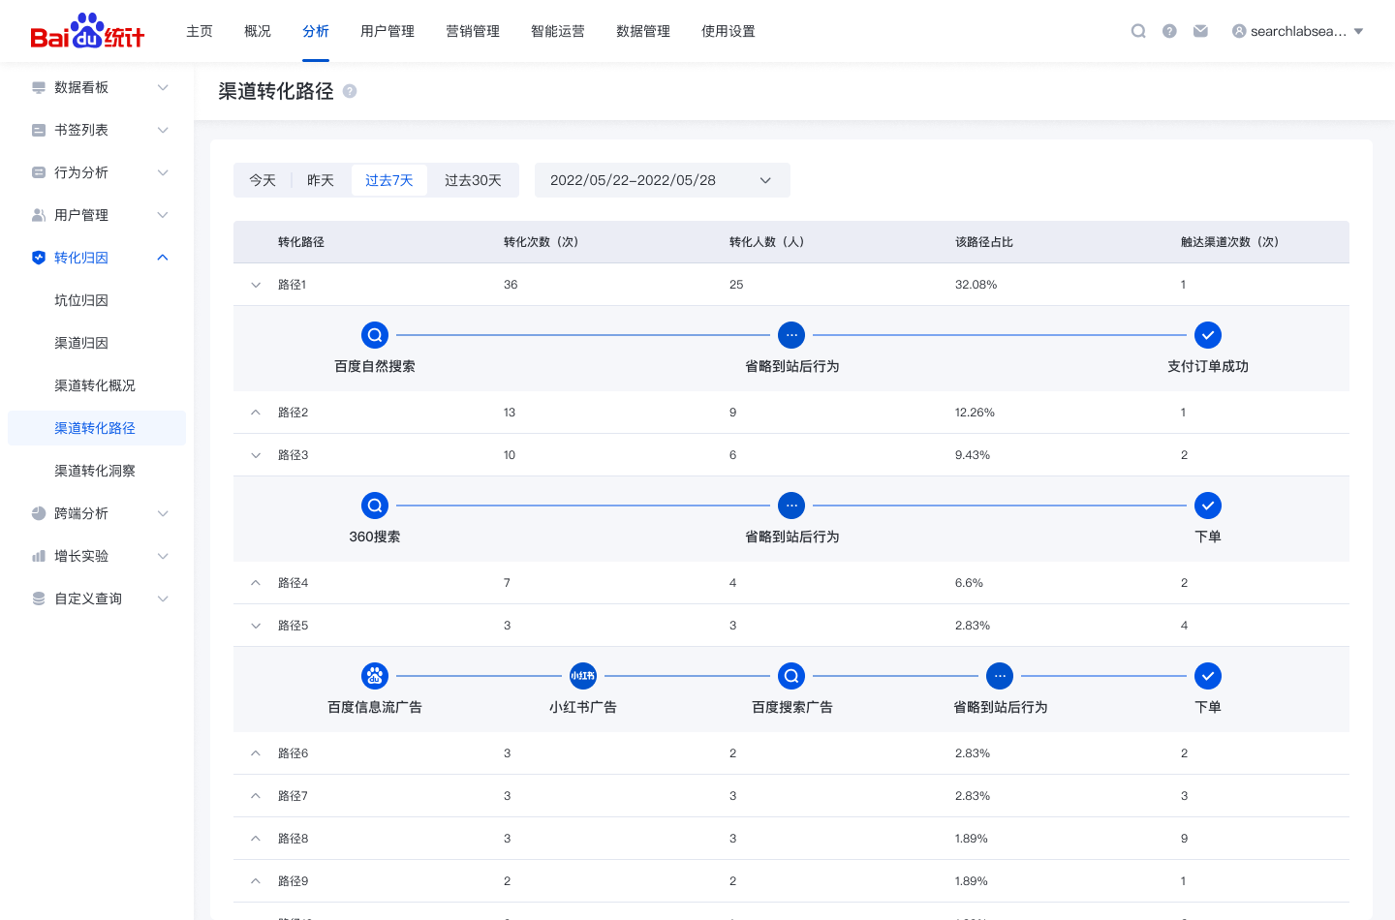This screenshot has width=1395, height=920.
Task: Open the date range dropdown 2022/05/22–2022/05/28
Action: pyautogui.click(x=663, y=180)
